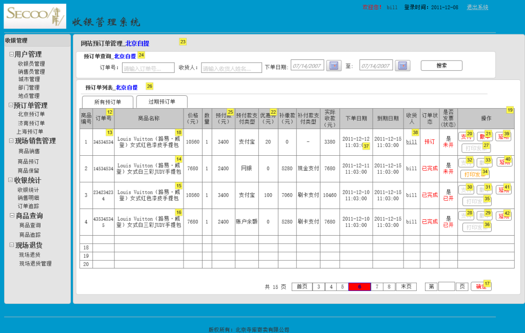Open the end date calendar picker
The width and height of the screenshot is (525, 333).
point(402,66)
